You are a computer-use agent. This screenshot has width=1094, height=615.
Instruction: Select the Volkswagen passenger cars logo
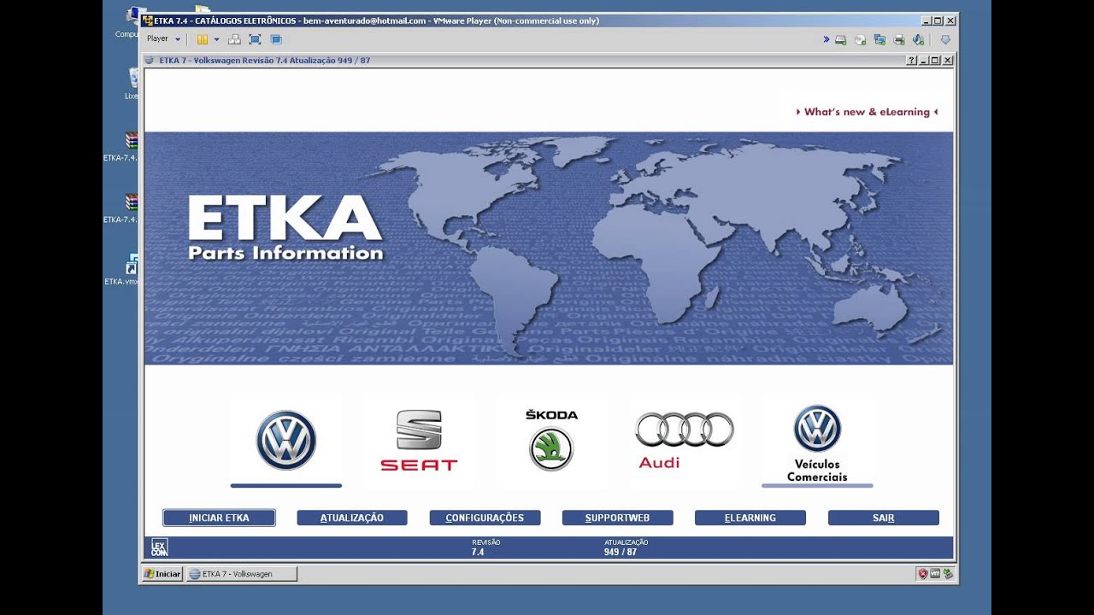pos(286,440)
